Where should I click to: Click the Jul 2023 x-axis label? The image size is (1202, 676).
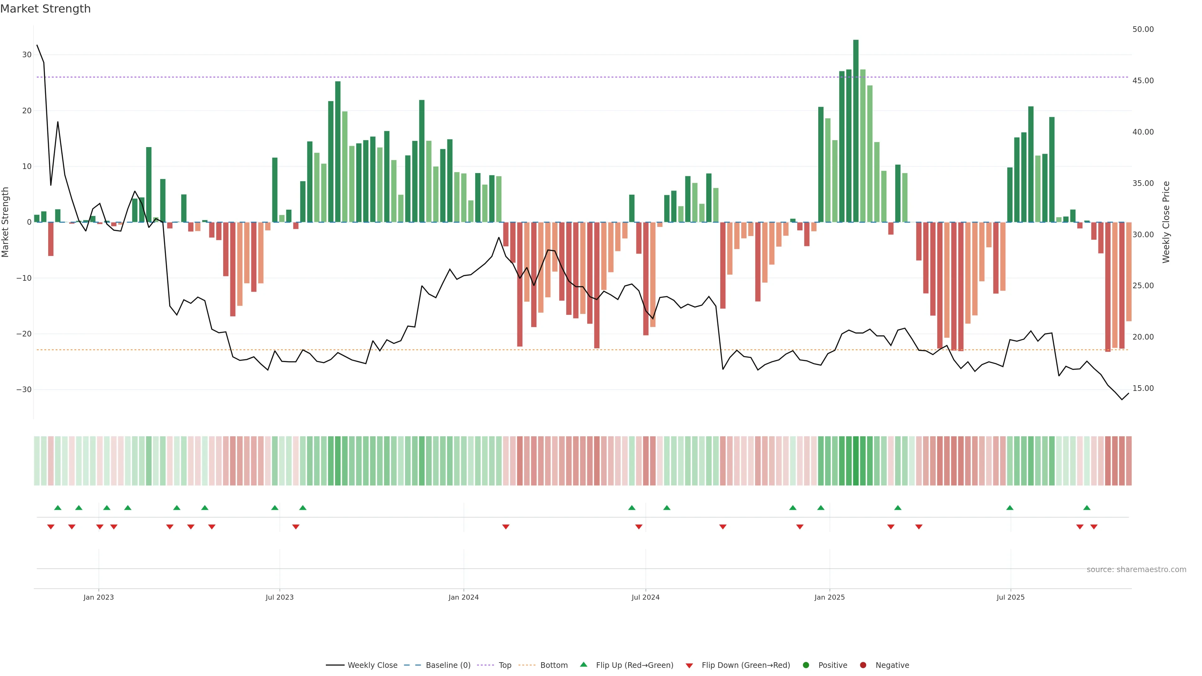(280, 597)
